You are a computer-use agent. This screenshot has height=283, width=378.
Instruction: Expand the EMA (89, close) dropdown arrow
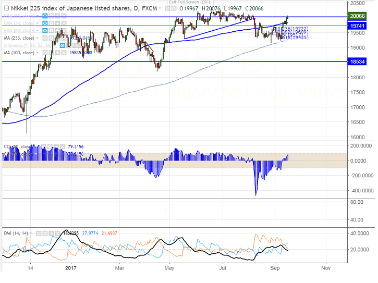pos(37,31)
